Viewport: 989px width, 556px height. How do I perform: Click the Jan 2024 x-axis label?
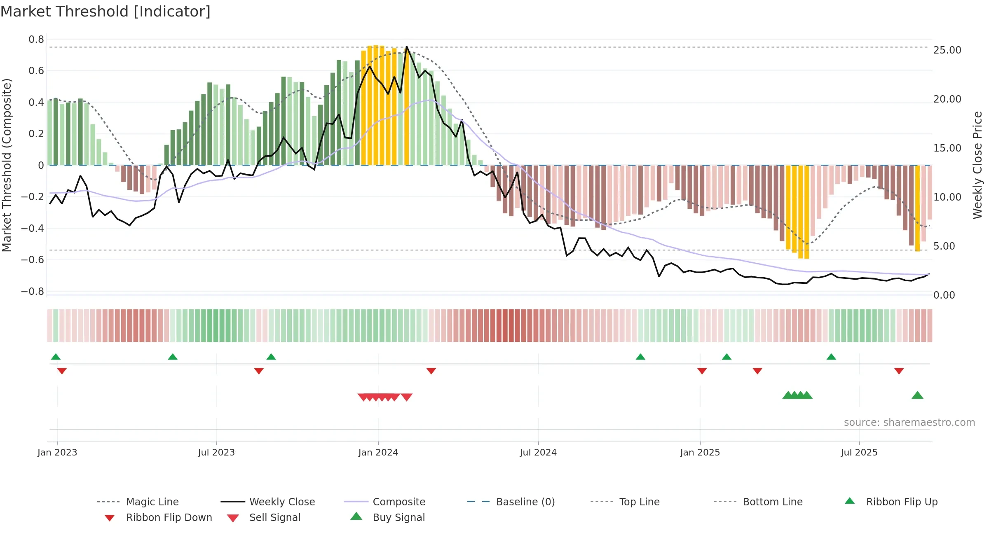click(x=378, y=452)
